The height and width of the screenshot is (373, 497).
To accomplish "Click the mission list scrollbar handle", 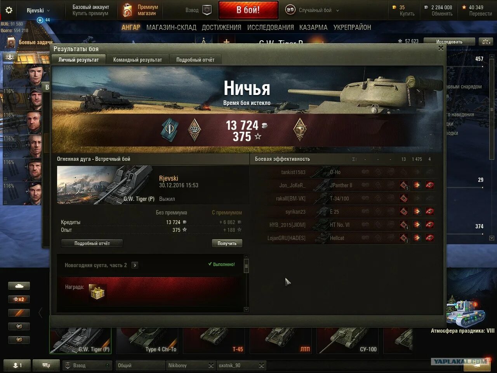I will click(x=246, y=266).
